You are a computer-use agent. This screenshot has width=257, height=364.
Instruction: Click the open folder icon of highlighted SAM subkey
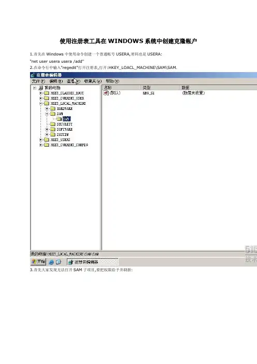pos(59,119)
